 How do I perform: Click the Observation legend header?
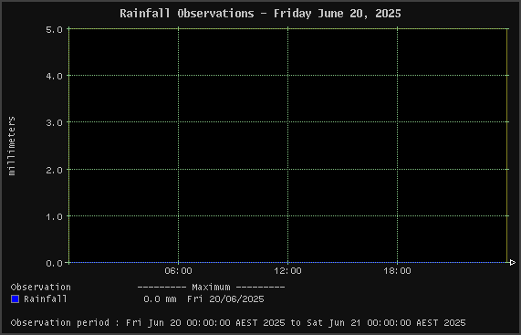[x=40, y=288]
